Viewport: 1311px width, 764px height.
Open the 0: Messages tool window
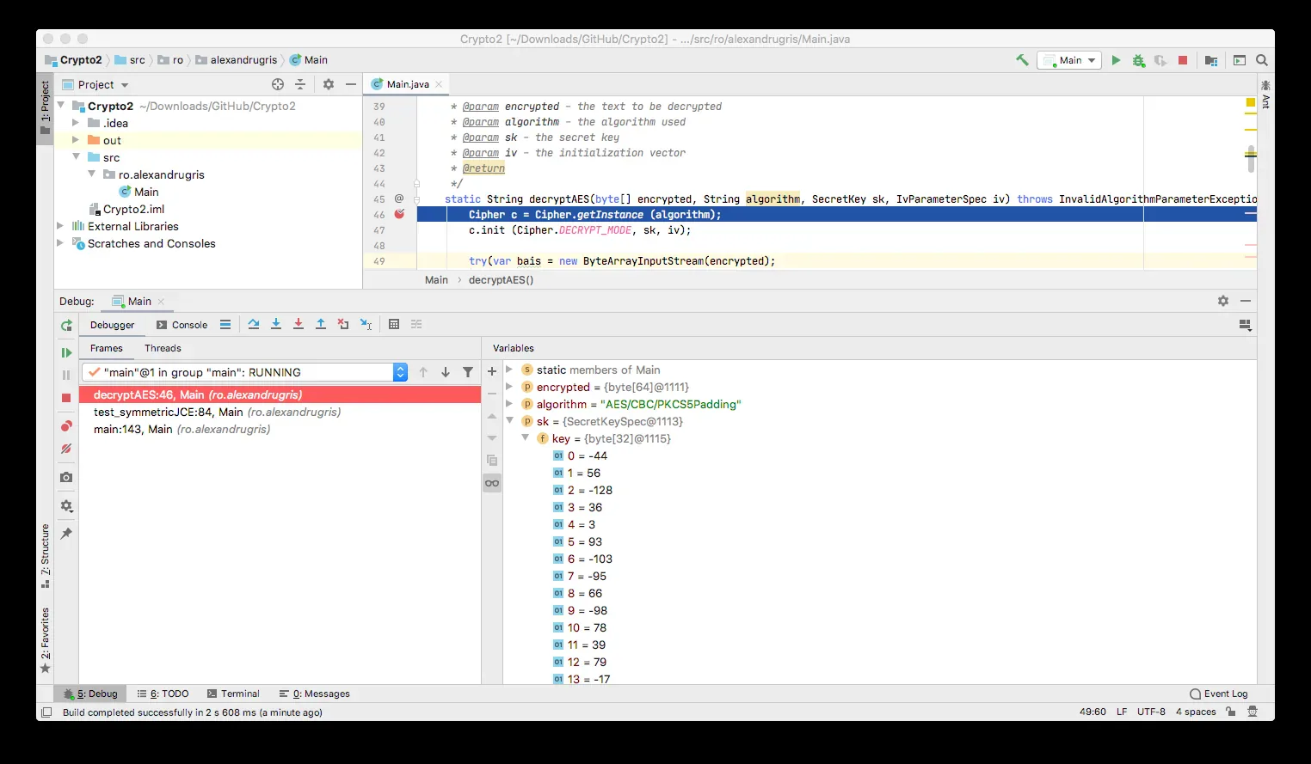pyautogui.click(x=315, y=694)
